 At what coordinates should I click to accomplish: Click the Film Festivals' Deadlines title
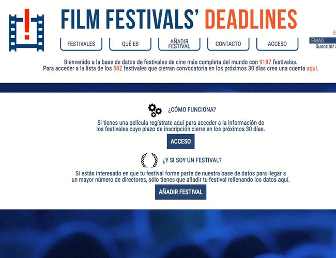pyautogui.click(x=178, y=20)
